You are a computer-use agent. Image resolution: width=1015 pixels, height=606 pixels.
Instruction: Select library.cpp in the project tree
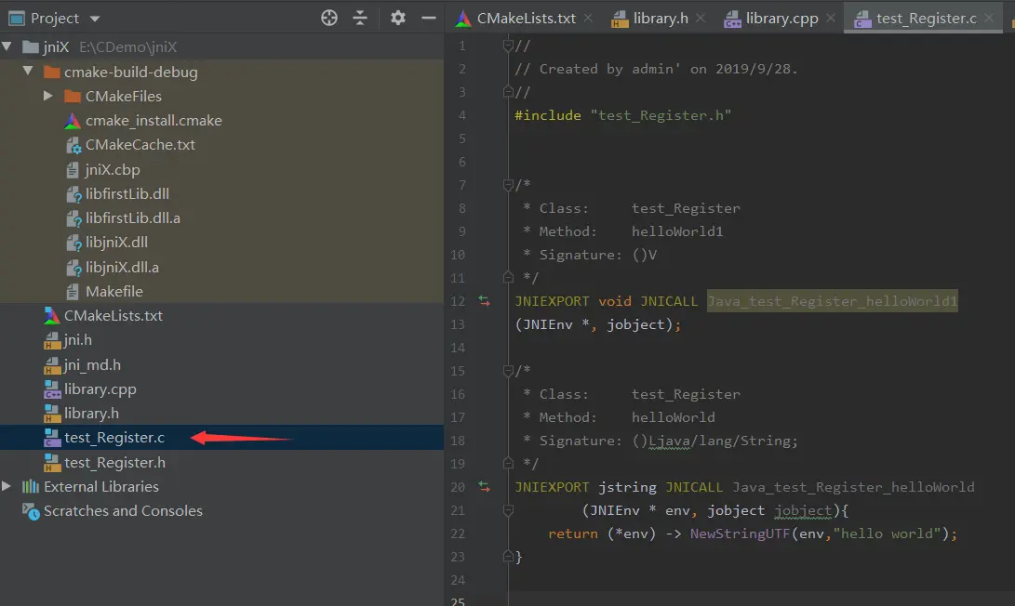[x=100, y=389]
